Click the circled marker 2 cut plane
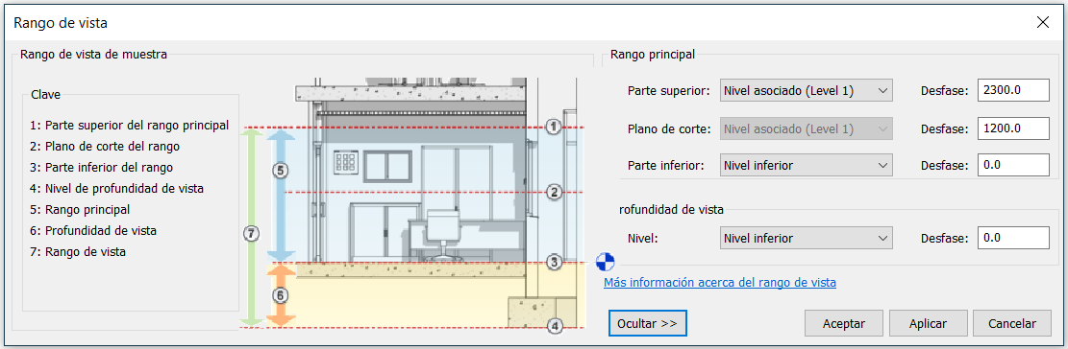This screenshot has width=1068, height=349. [x=554, y=192]
